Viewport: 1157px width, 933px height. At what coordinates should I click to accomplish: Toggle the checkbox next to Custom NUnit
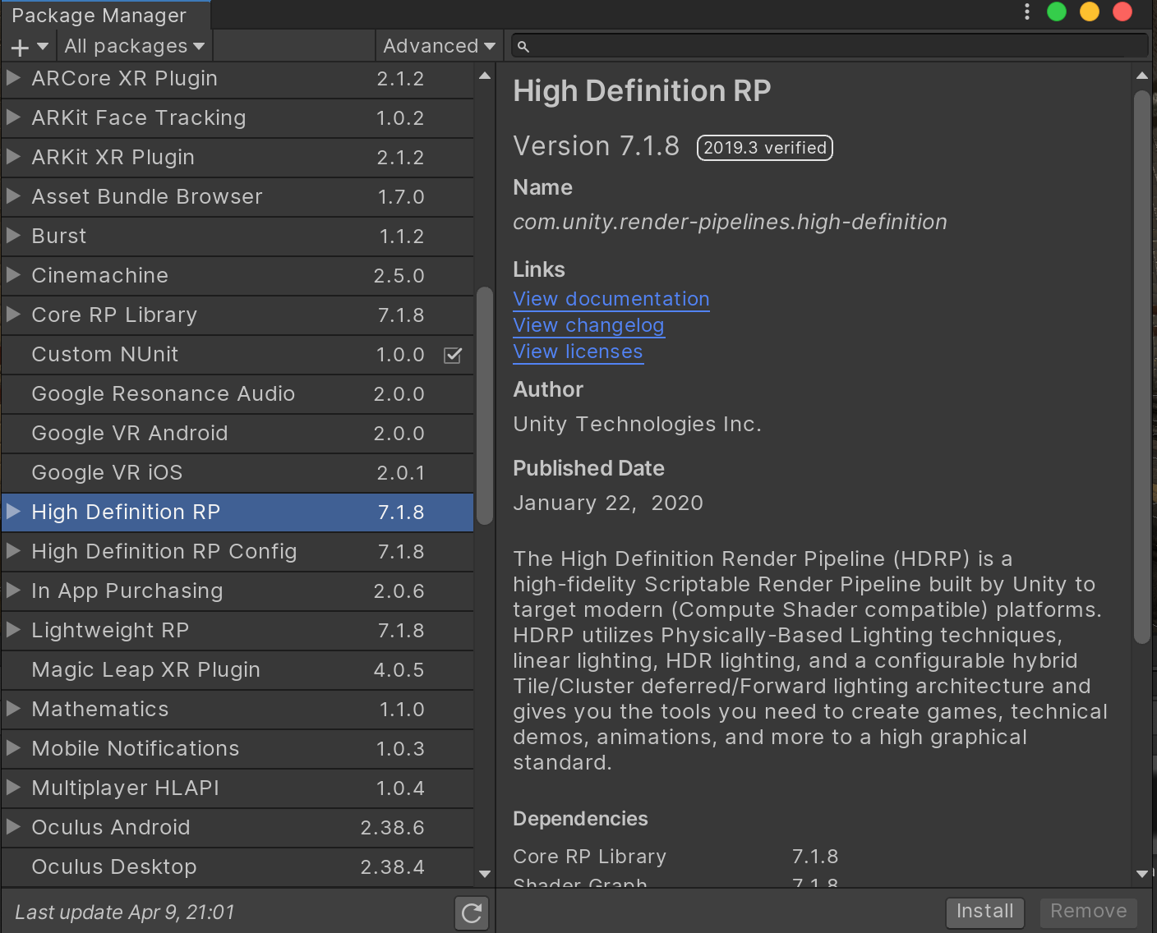pyautogui.click(x=452, y=355)
